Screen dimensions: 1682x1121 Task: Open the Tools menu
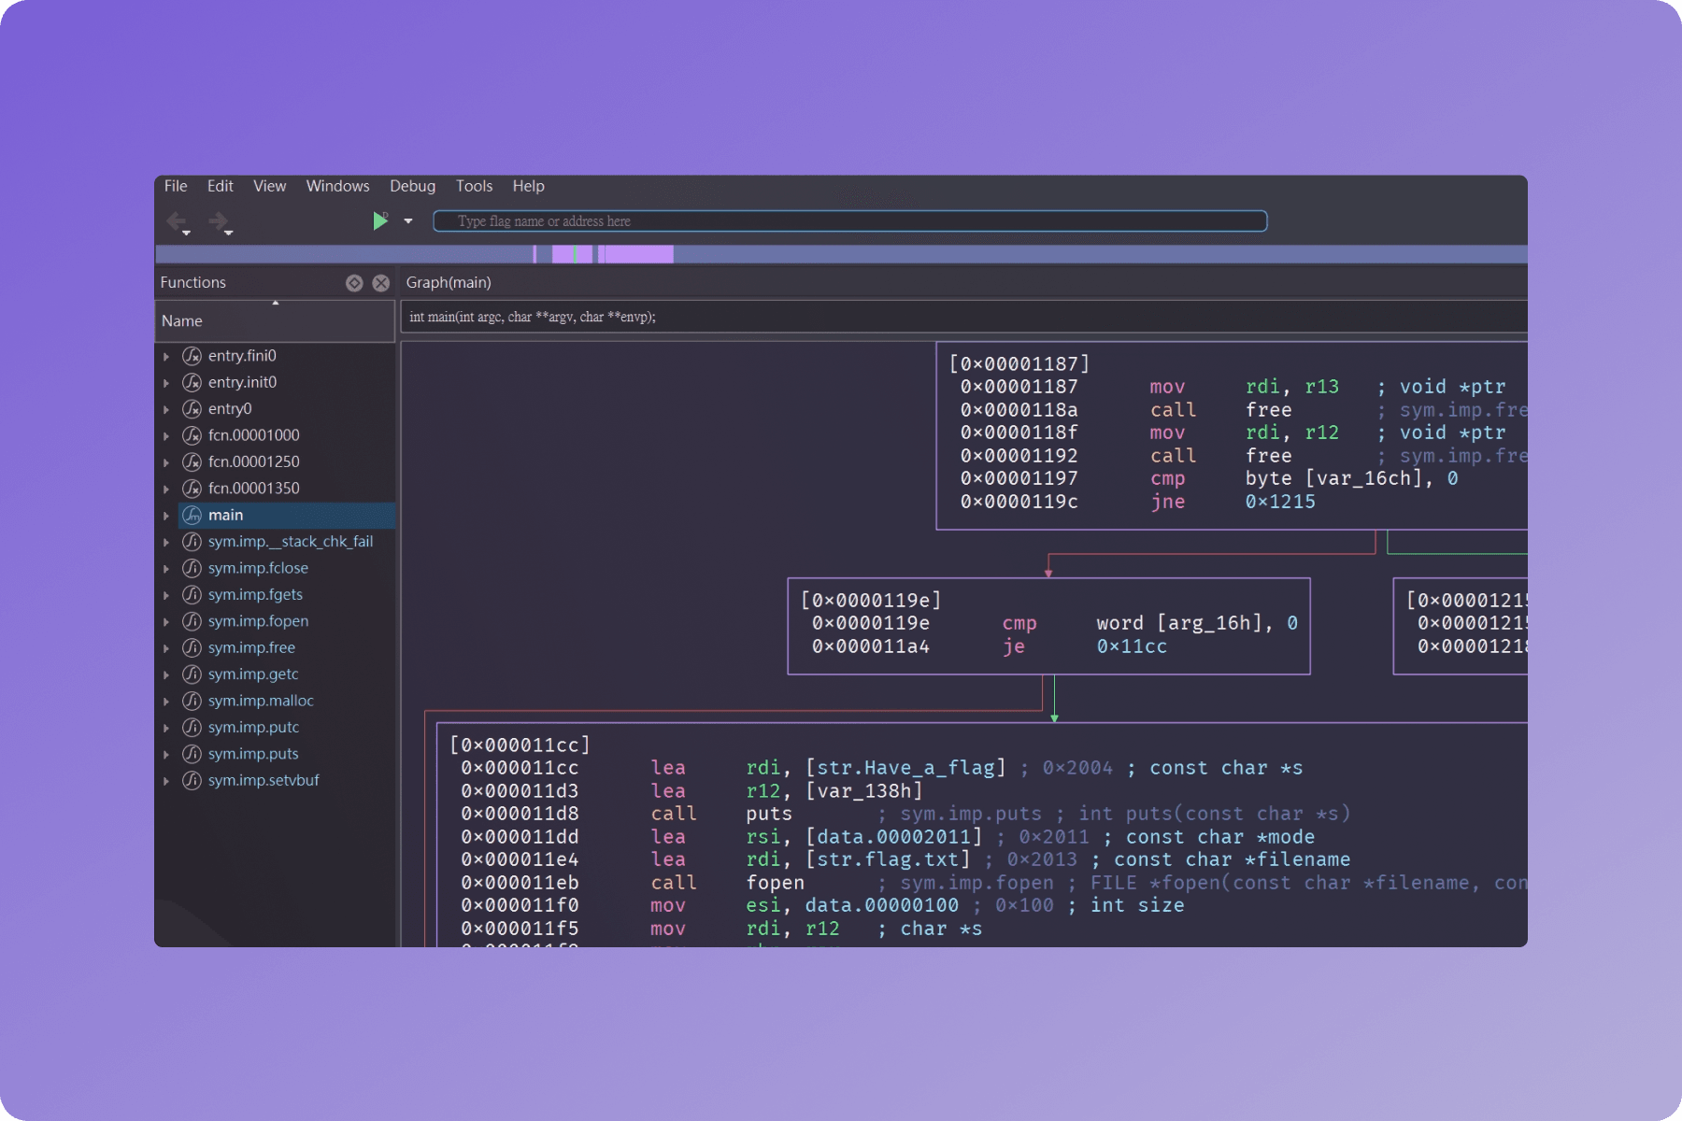click(474, 186)
